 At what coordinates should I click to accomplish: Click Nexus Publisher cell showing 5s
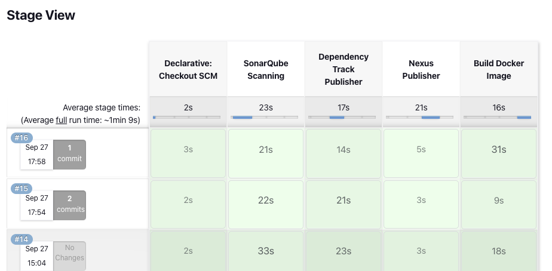(421, 153)
